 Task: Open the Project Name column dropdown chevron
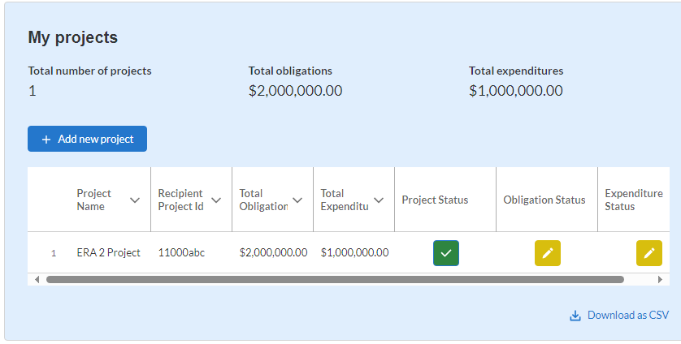point(135,200)
